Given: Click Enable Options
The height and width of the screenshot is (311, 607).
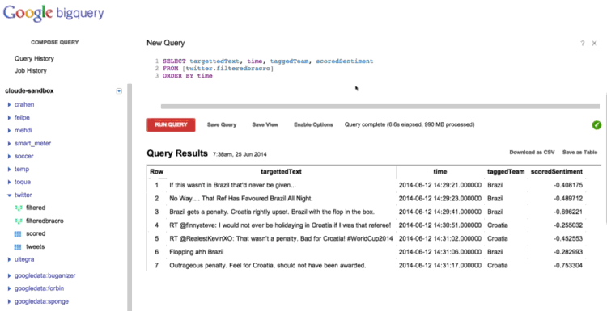Looking at the screenshot, I should point(313,124).
